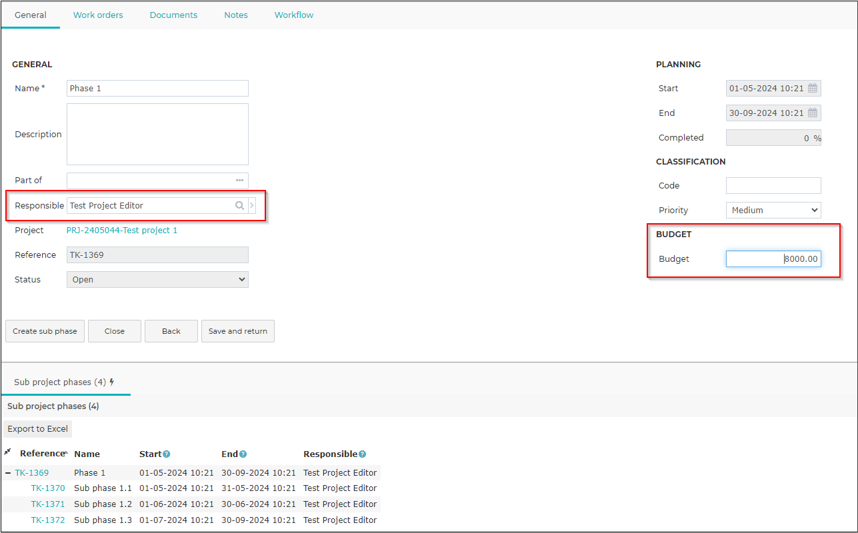The image size is (858, 533).
Task: Open the Notes tab
Action: tap(236, 15)
